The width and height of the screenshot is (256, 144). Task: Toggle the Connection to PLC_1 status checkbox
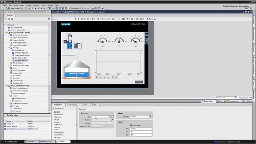coord(216,142)
